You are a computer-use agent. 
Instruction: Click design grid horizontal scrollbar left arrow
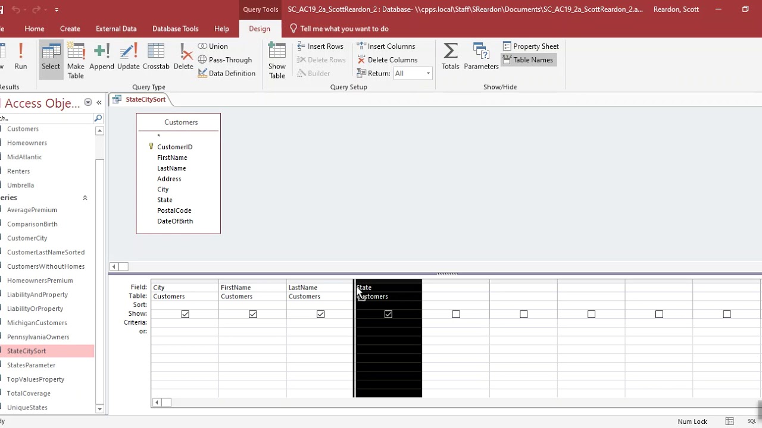point(157,402)
